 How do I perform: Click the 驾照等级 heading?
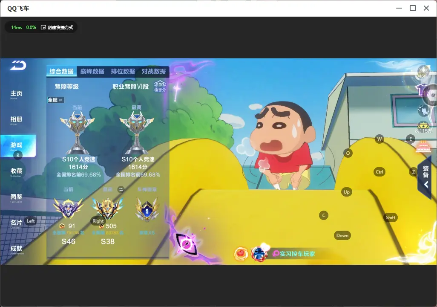(x=67, y=87)
